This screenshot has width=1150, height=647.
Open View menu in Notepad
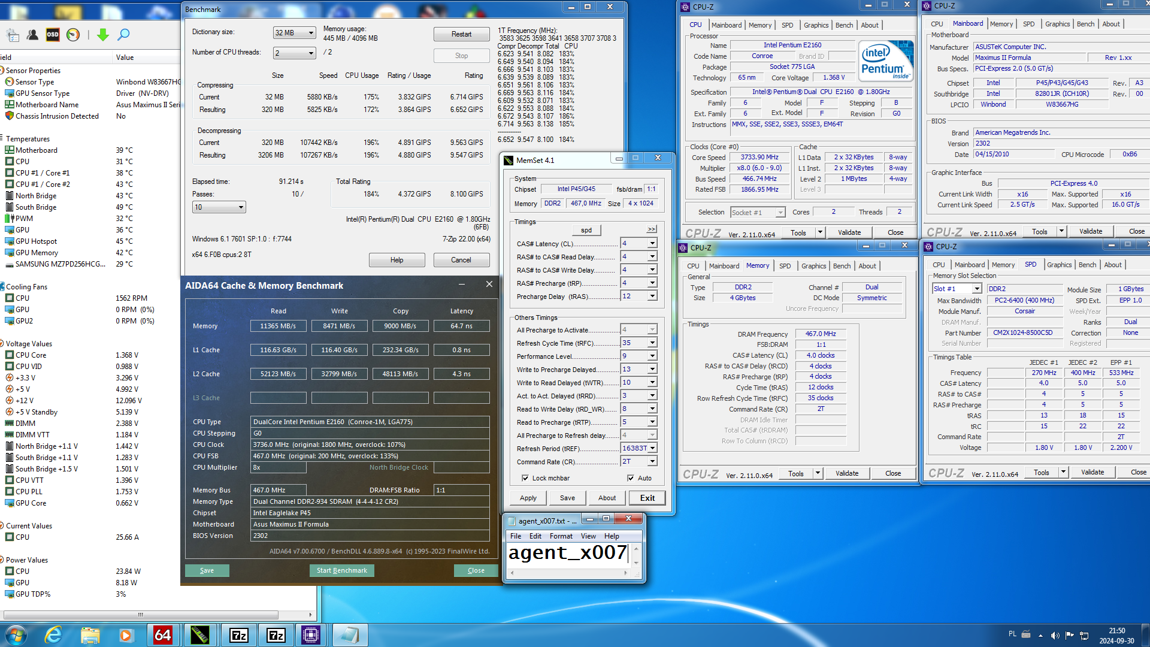pos(588,536)
